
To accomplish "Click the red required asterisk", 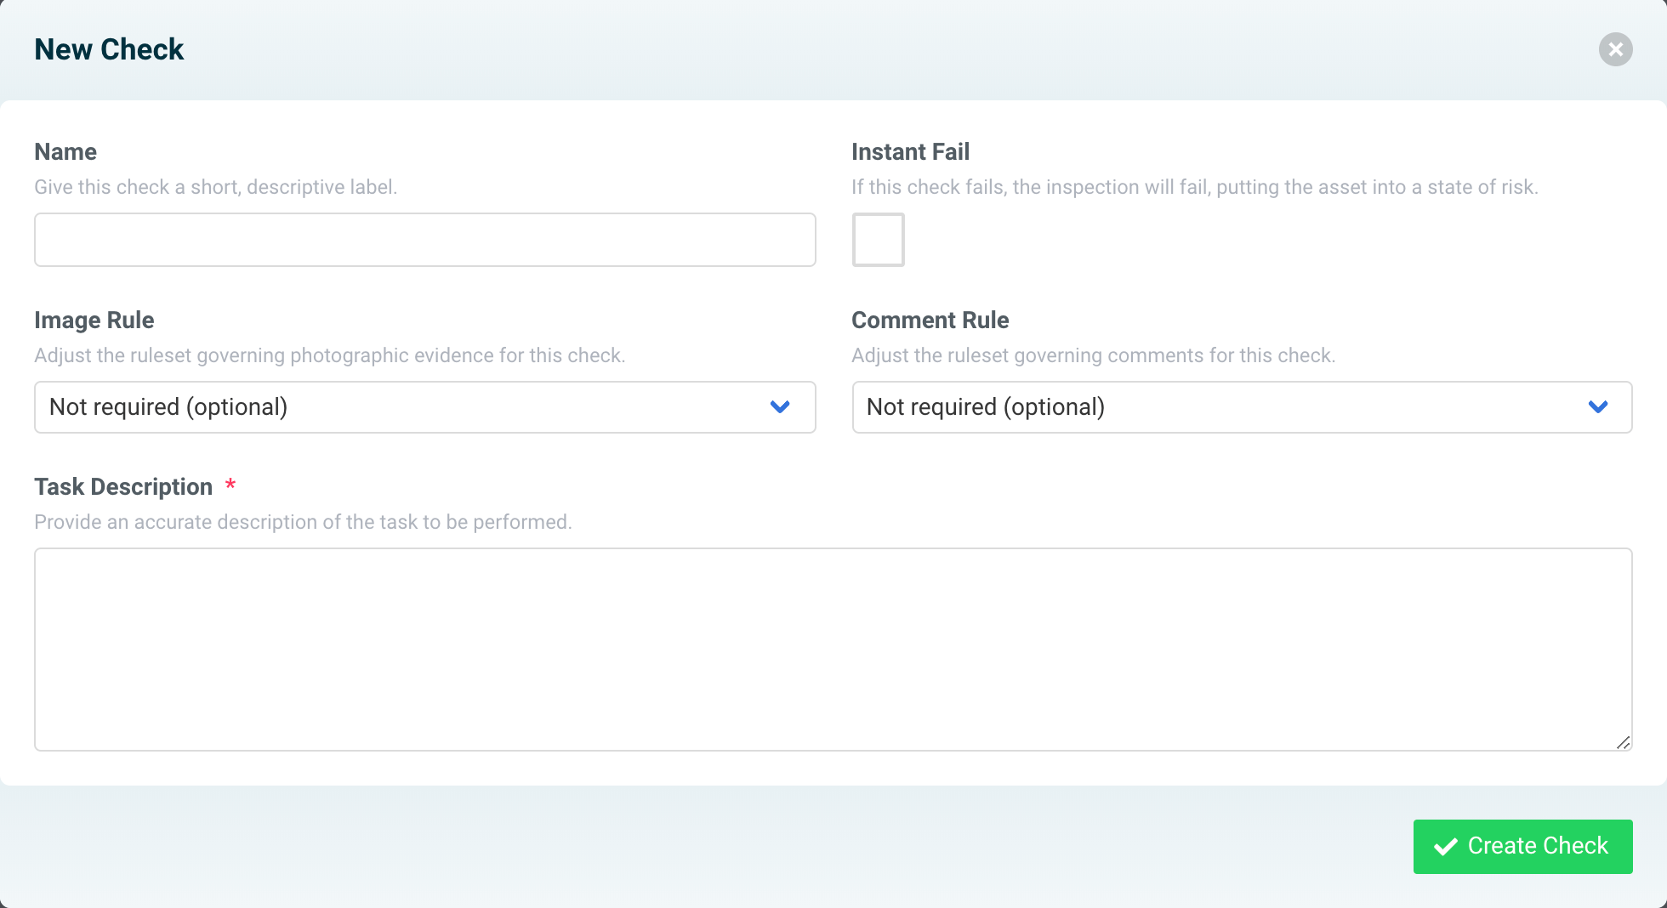I will coord(230,485).
